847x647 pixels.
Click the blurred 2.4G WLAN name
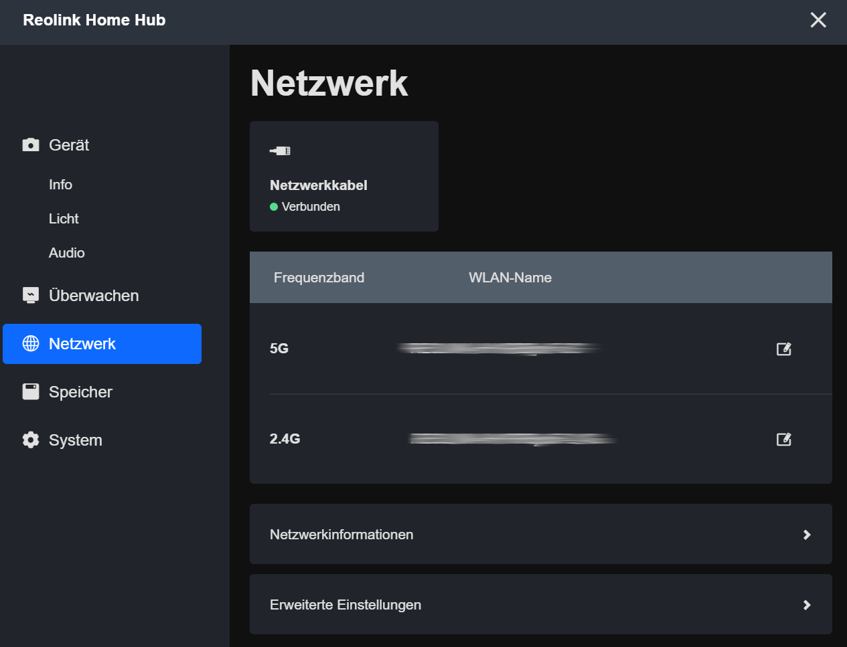click(512, 439)
